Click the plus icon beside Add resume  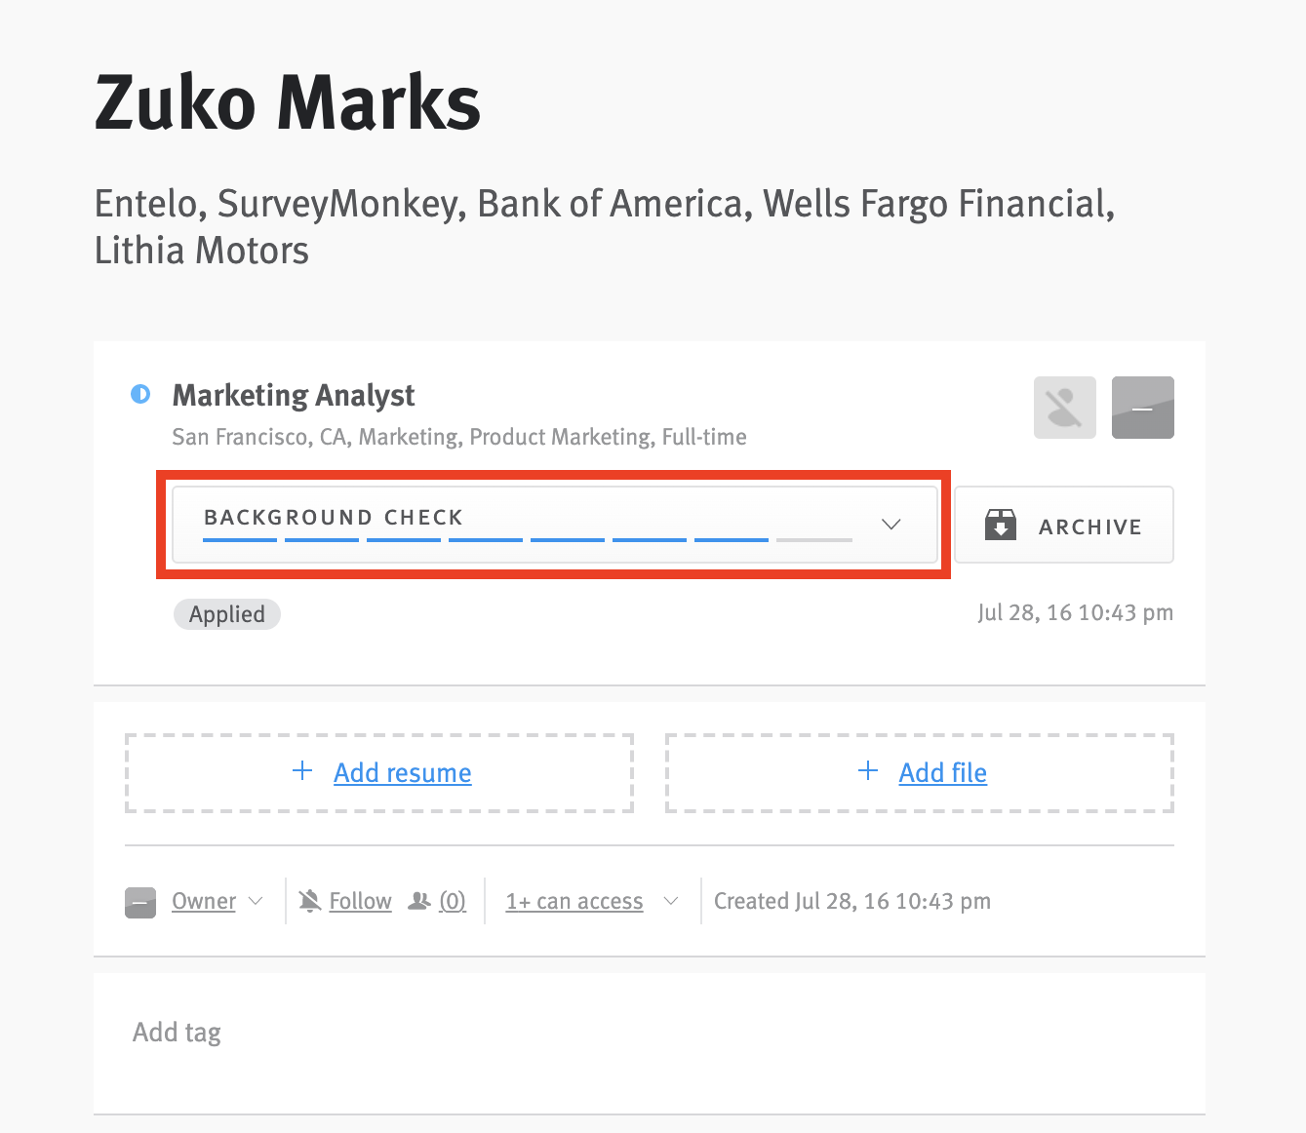302,771
